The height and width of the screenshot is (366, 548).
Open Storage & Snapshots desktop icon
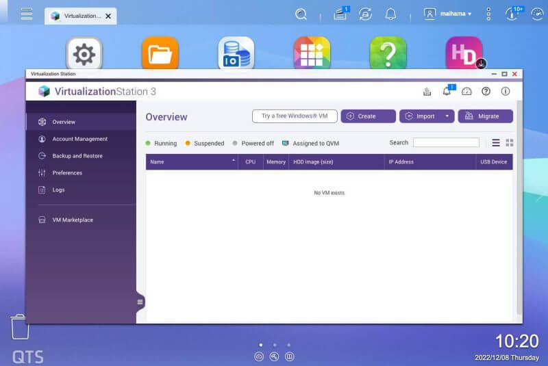click(x=236, y=54)
